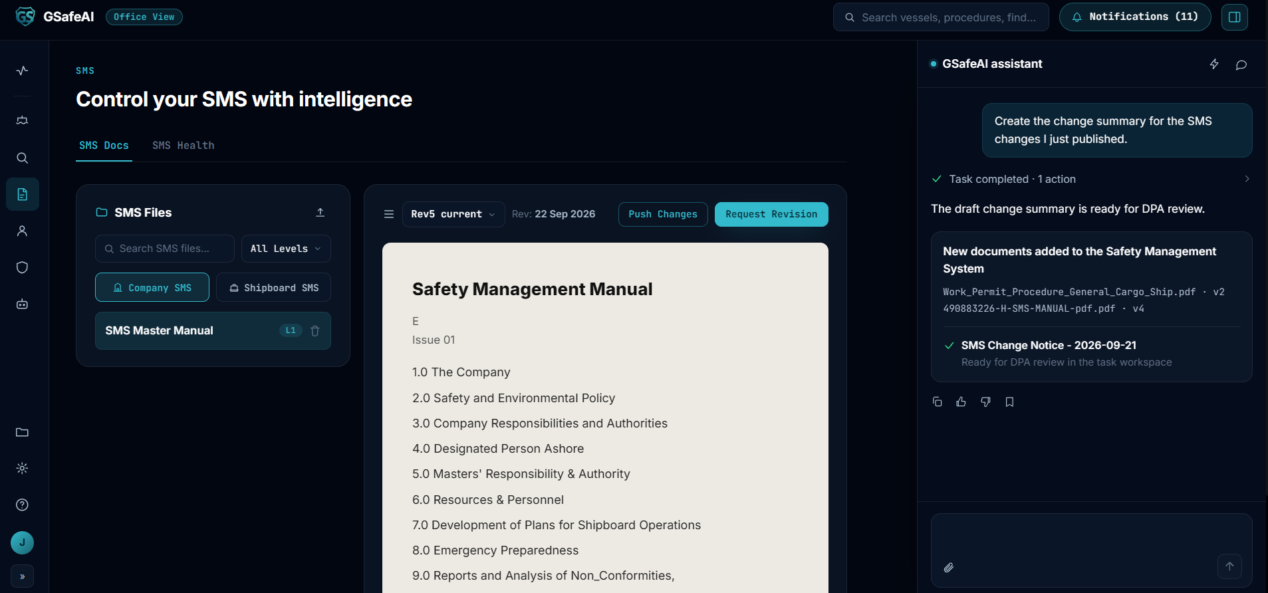1268x593 pixels.
Task: Bookmark the assistant response
Action: pyautogui.click(x=1009, y=402)
